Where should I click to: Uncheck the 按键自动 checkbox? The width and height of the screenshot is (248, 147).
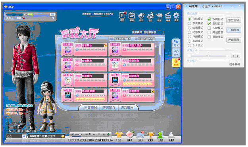(209, 19)
